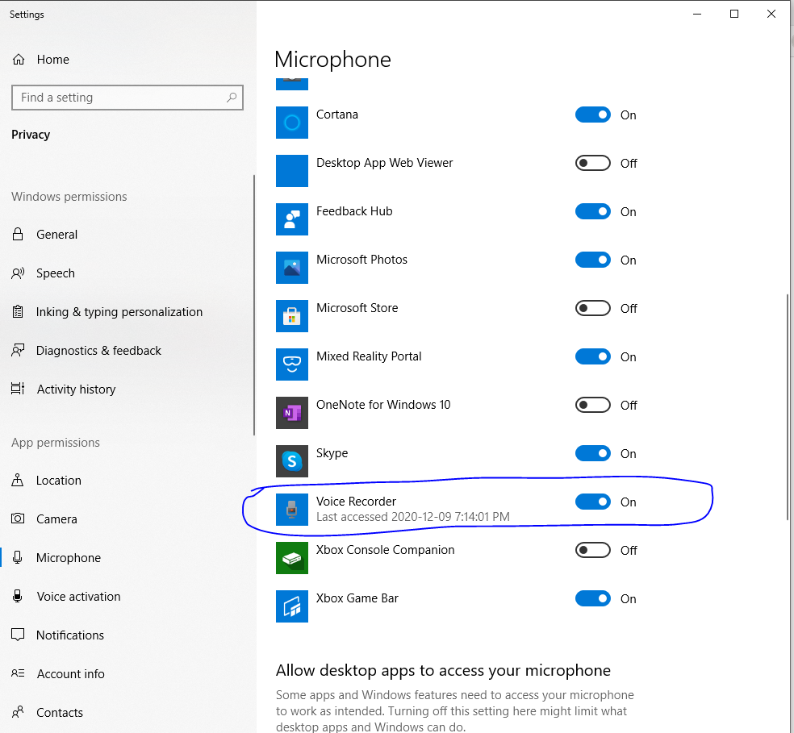Click the Voice Recorder app name

pyautogui.click(x=356, y=501)
